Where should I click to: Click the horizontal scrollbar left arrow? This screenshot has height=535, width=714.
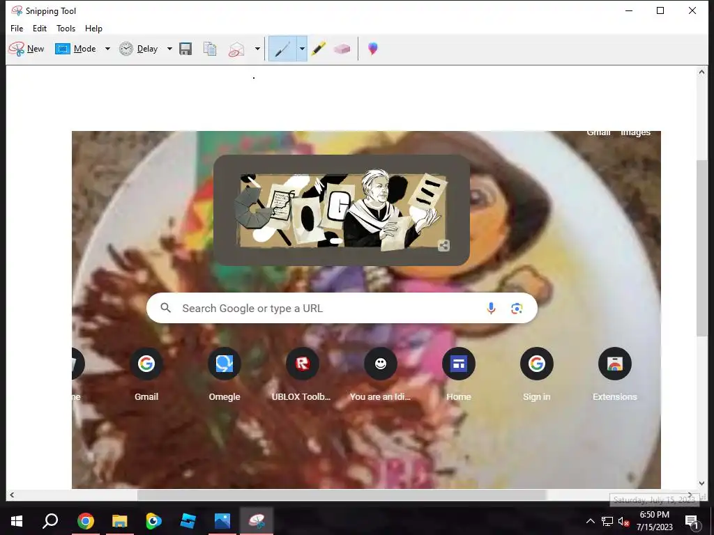click(12, 495)
